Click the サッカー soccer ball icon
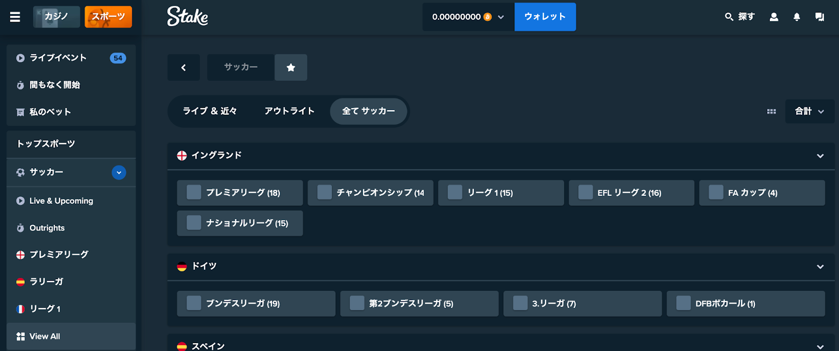 pyautogui.click(x=20, y=172)
